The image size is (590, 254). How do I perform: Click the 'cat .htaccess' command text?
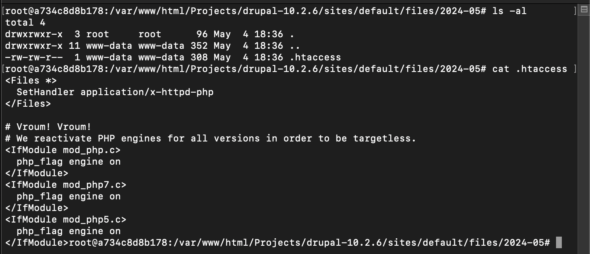(530, 69)
